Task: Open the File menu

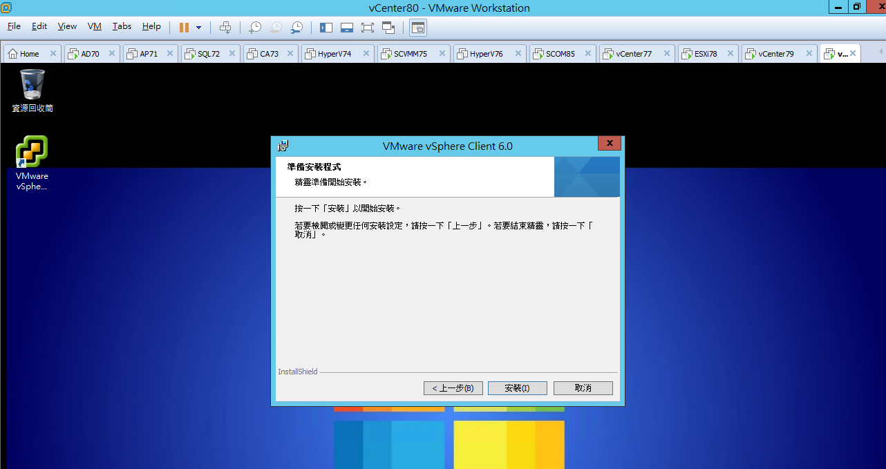Action: tap(14, 26)
